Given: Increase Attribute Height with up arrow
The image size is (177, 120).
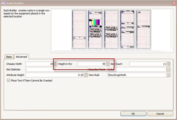Looking at the screenshot, I should click(x=86, y=74).
